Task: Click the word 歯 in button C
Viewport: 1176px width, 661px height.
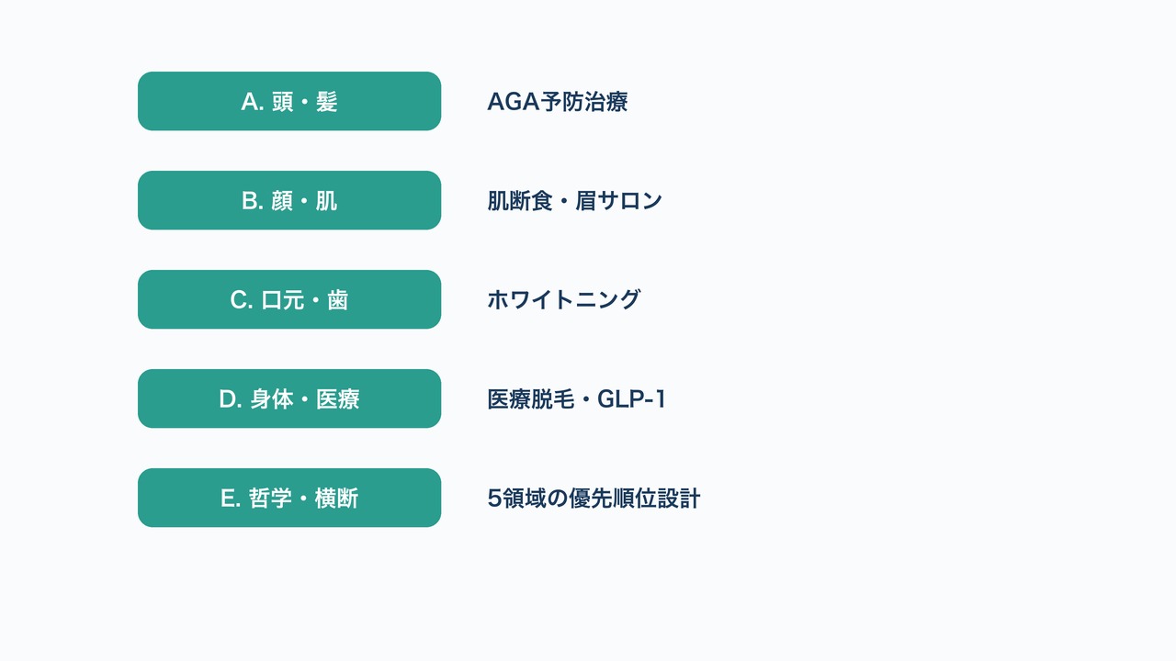Action: click(x=338, y=300)
